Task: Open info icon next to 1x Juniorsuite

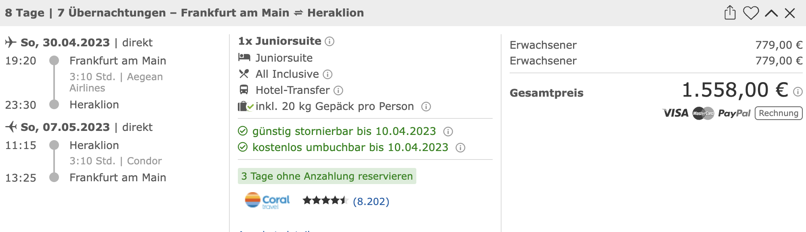Action: click(x=330, y=41)
